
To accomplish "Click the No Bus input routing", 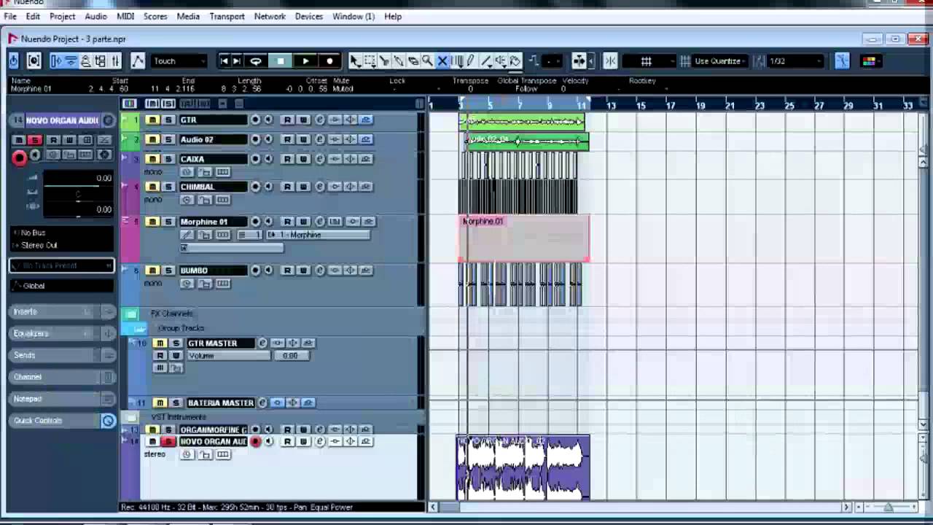I will tap(62, 233).
